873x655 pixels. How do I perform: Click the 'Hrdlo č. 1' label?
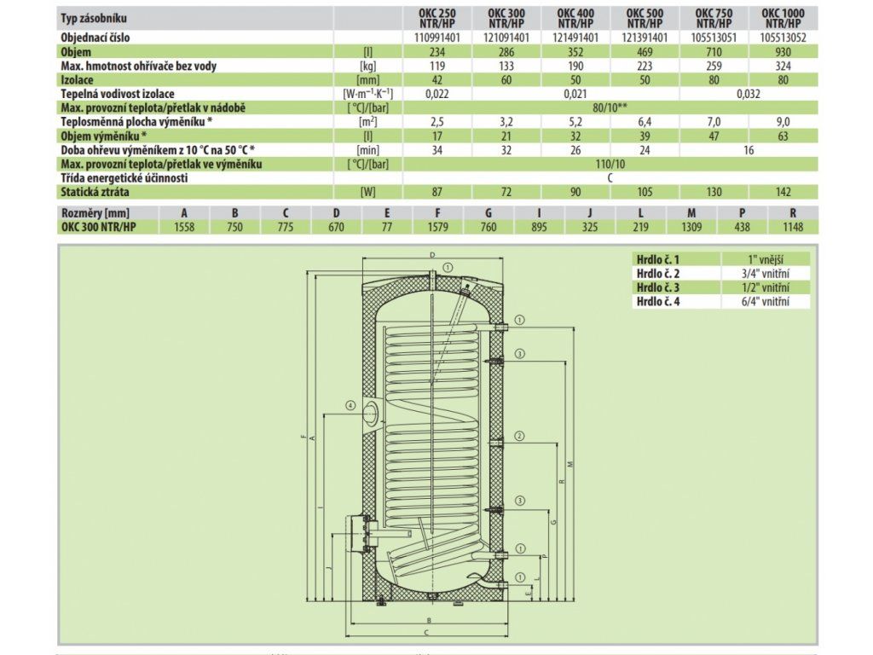coord(658,259)
